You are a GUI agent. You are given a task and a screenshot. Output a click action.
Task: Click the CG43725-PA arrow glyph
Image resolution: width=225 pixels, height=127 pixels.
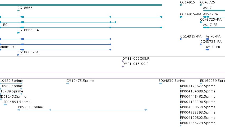(201, 44)
